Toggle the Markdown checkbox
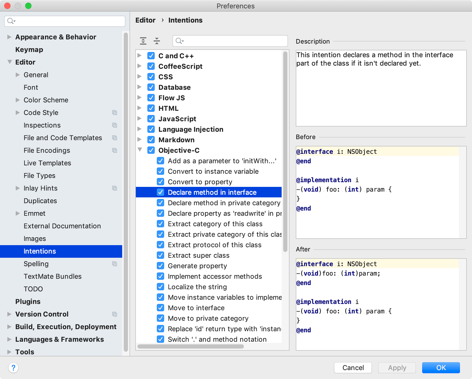This screenshot has width=472, height=379. [151, 140]
